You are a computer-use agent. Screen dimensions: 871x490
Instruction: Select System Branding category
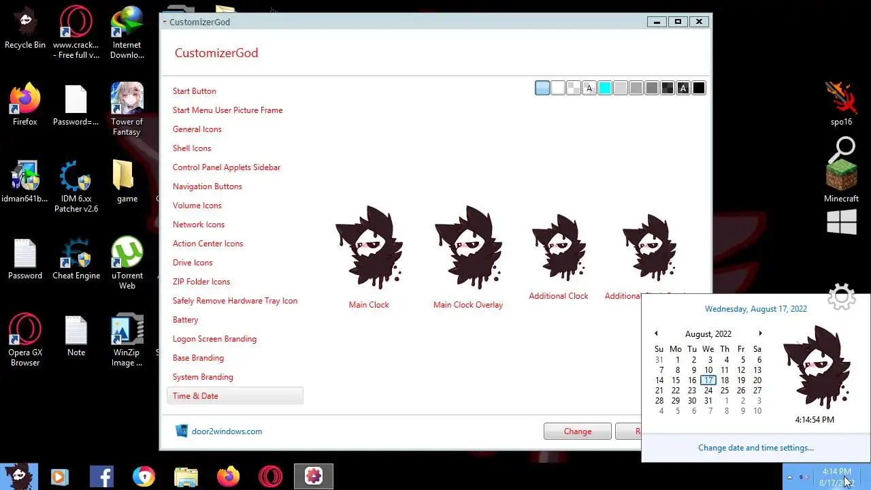pos(203,377)
